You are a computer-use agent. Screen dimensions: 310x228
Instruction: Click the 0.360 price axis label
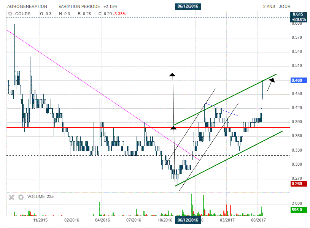coord(297,136)
